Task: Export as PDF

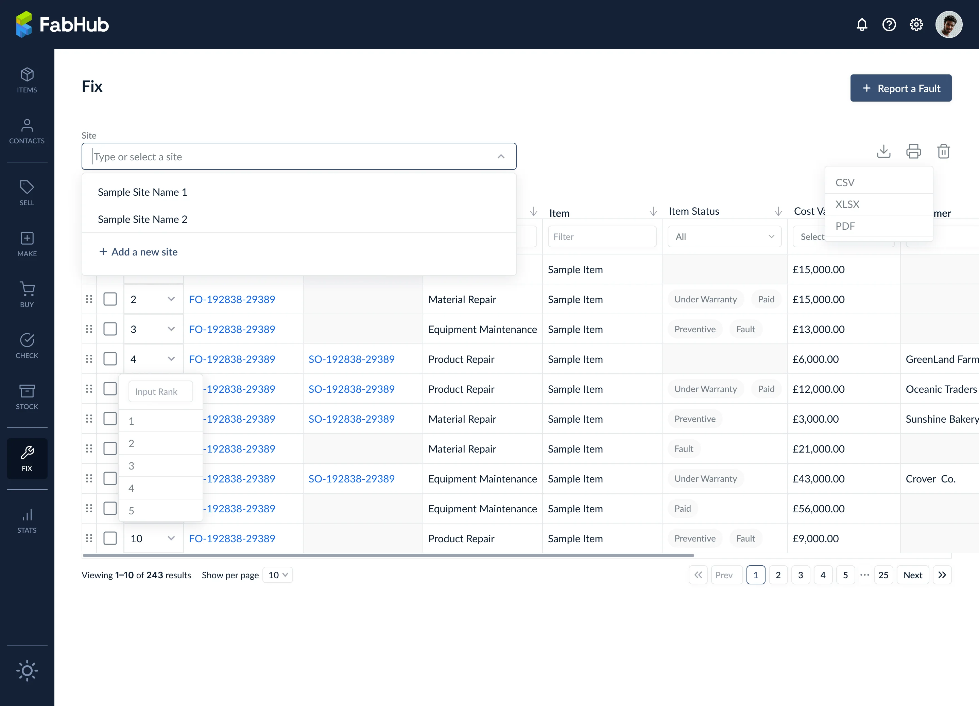Action: click(x=879, y=226)
